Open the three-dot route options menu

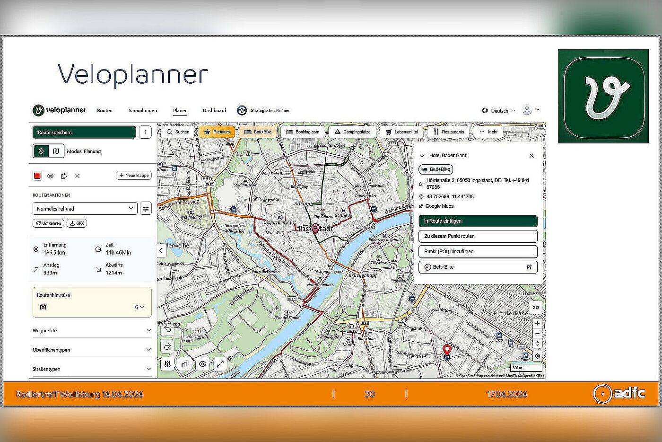click(145, 132)
